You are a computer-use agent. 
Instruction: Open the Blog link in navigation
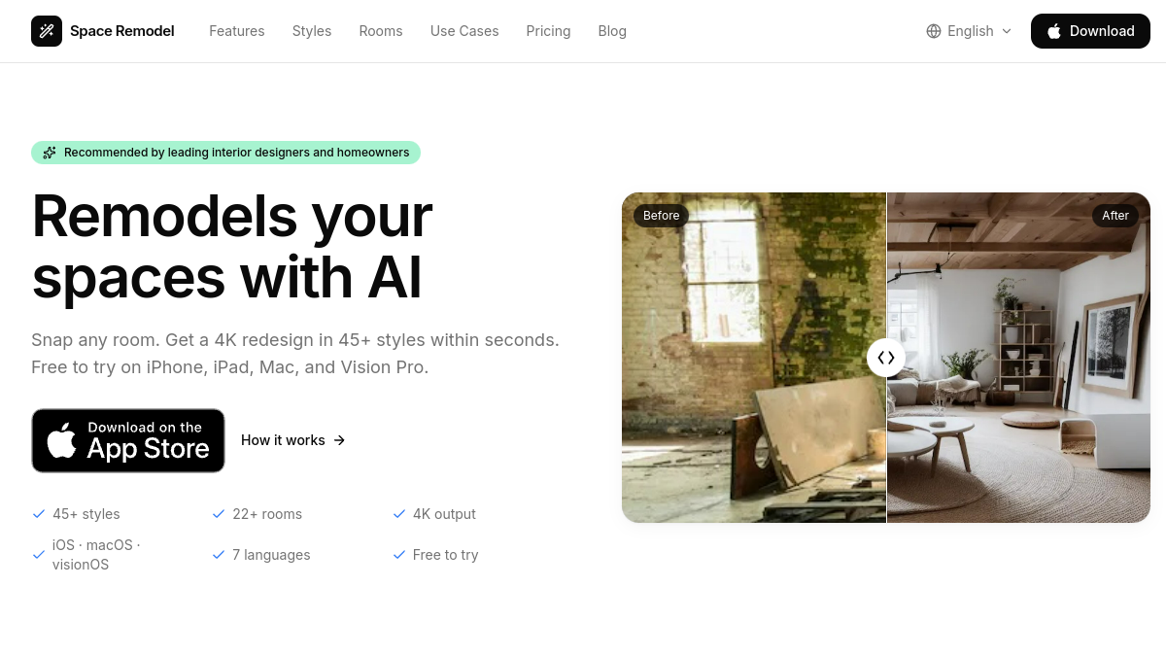pos(612,31)
